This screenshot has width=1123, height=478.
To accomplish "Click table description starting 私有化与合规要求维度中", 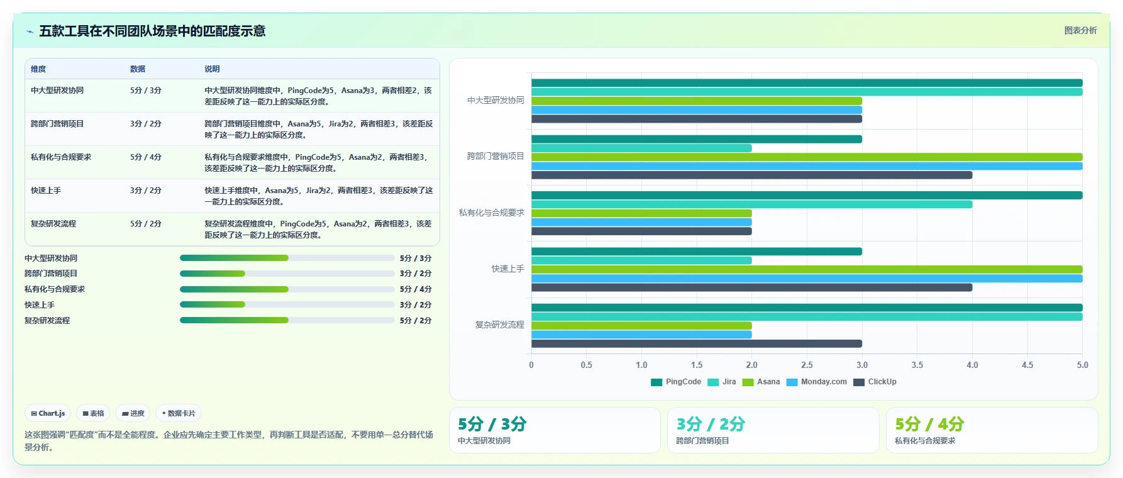I will pos(318,163).
